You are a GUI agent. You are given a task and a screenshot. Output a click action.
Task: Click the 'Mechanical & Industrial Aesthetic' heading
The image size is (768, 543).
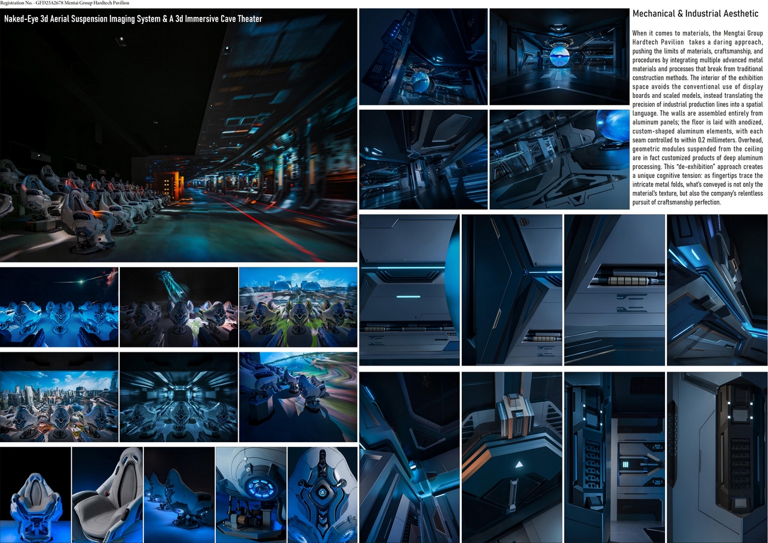[695, 14]
